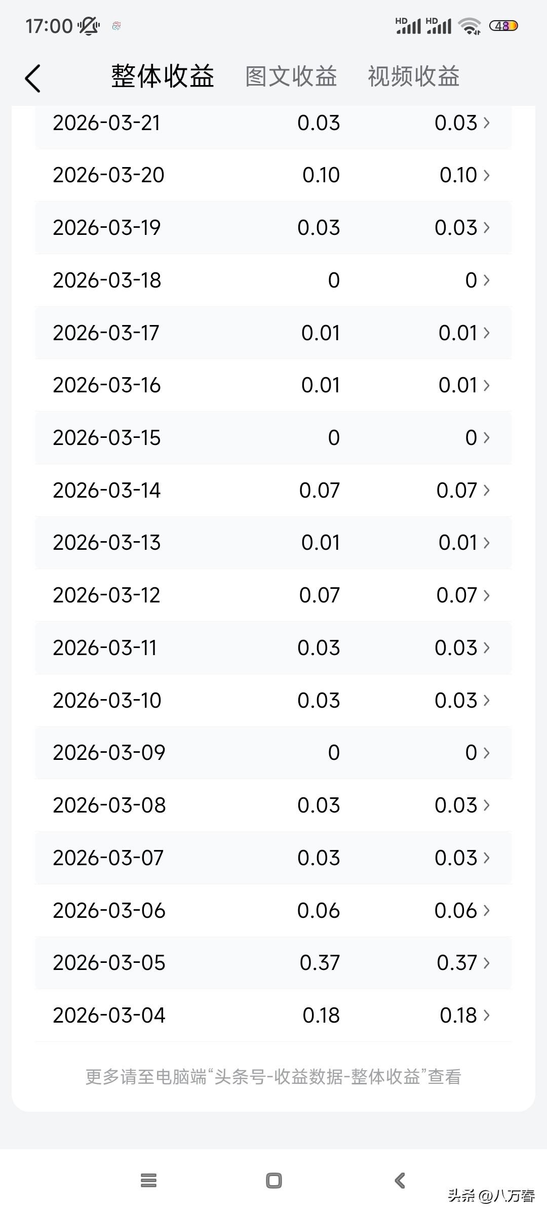Switch to the 图文收益 tab
This screenshot has height=1215, width=547.
click(x=291, y=77)
